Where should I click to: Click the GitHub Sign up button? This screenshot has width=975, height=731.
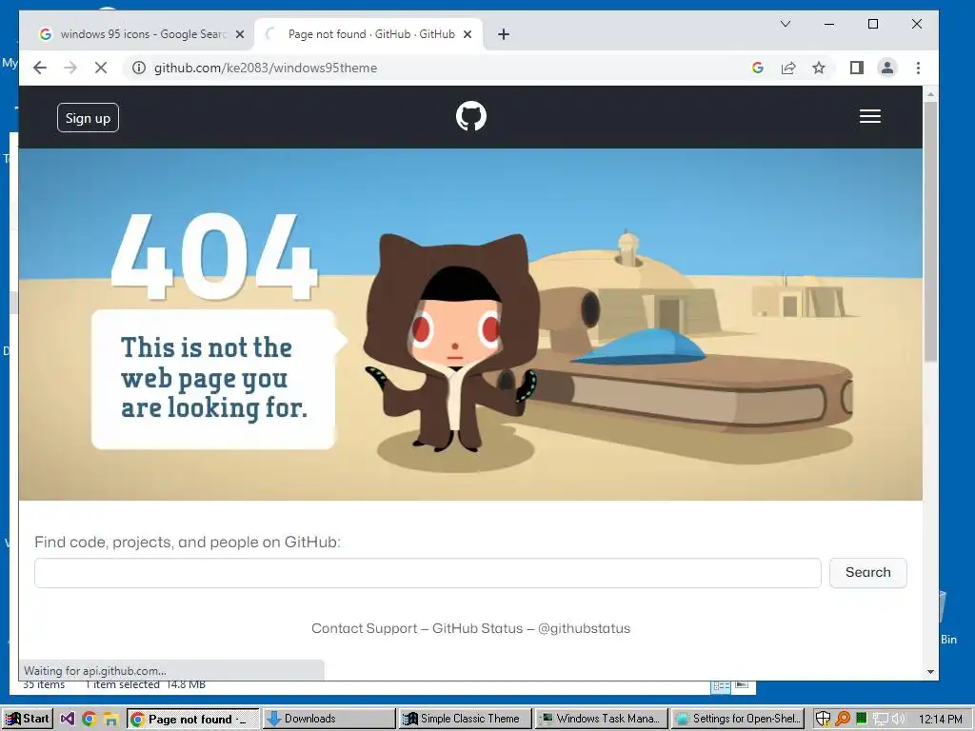[88, 117]
